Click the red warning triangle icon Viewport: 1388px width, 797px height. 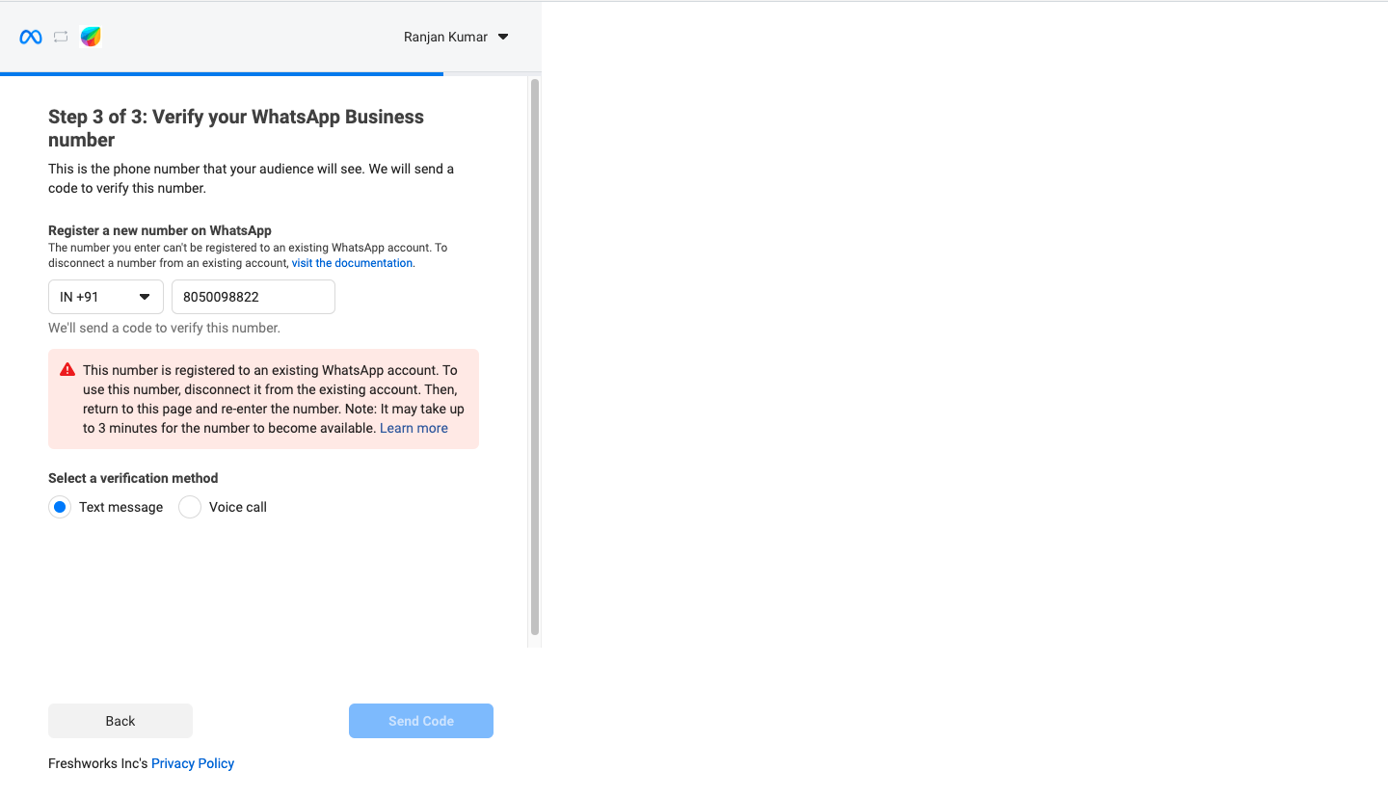[67, 369]
